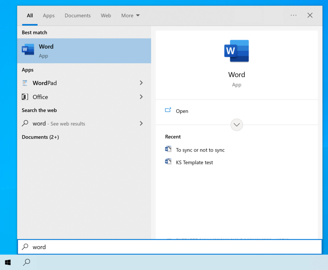The image size is (328, 270).
Task: Expand the WordPad result arrow
Action: point(141,83)
